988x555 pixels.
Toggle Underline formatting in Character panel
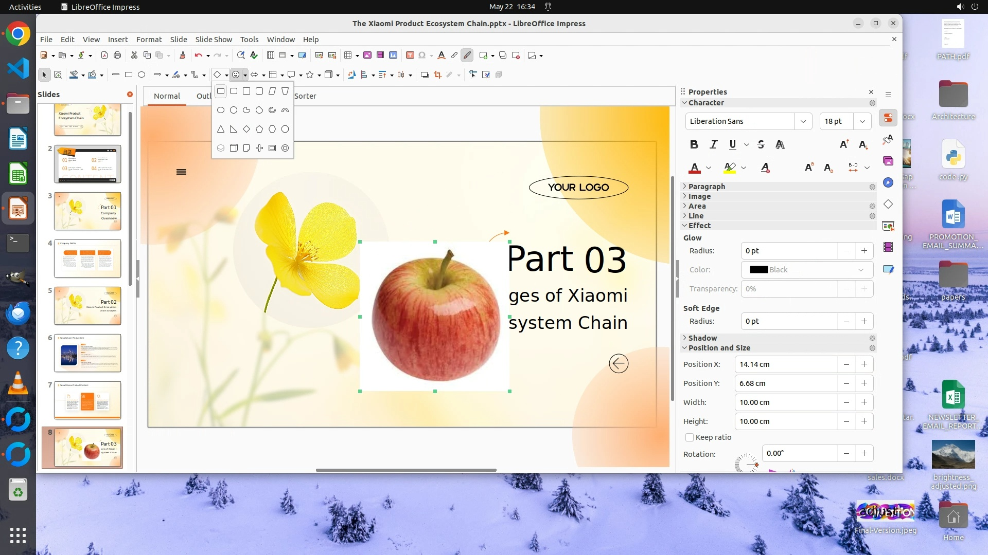pyautogui.click(x=732, y=144)
